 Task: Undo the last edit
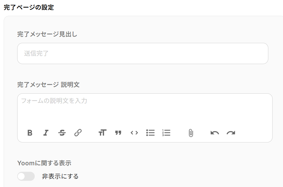[215, 133]
